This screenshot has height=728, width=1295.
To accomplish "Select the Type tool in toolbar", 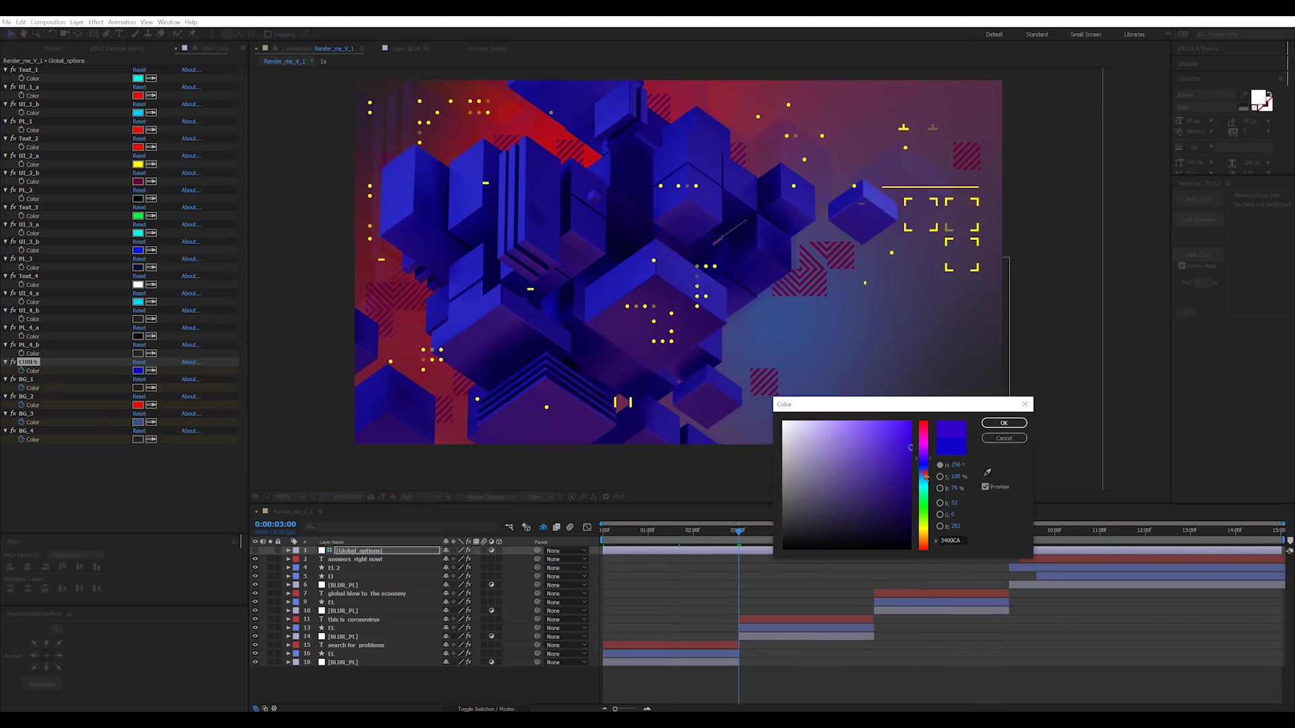I will [119, 34].
